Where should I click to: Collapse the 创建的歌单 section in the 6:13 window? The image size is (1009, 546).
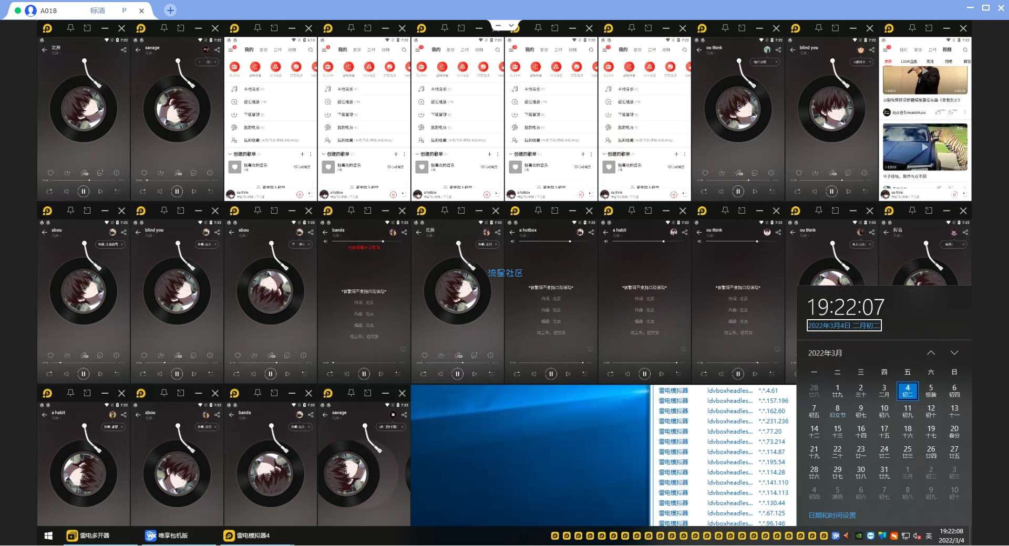coord(230,154)
